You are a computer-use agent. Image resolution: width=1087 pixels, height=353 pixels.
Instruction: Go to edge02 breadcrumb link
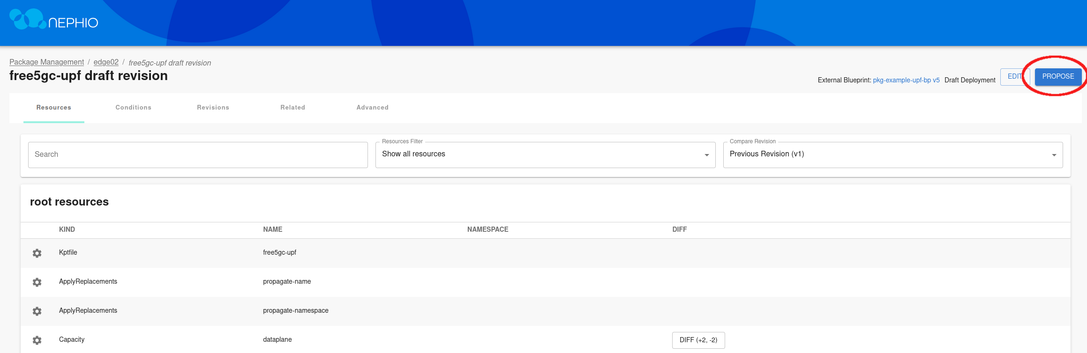point(106,62)
